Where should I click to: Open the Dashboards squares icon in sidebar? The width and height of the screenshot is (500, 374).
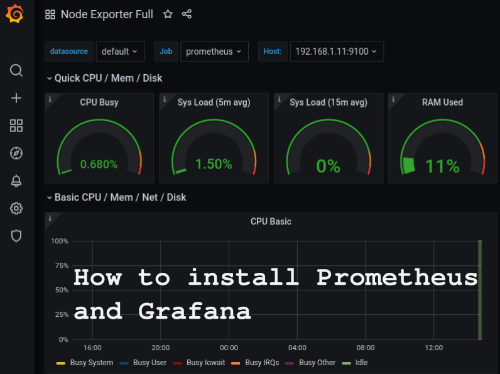click(16, 126)
